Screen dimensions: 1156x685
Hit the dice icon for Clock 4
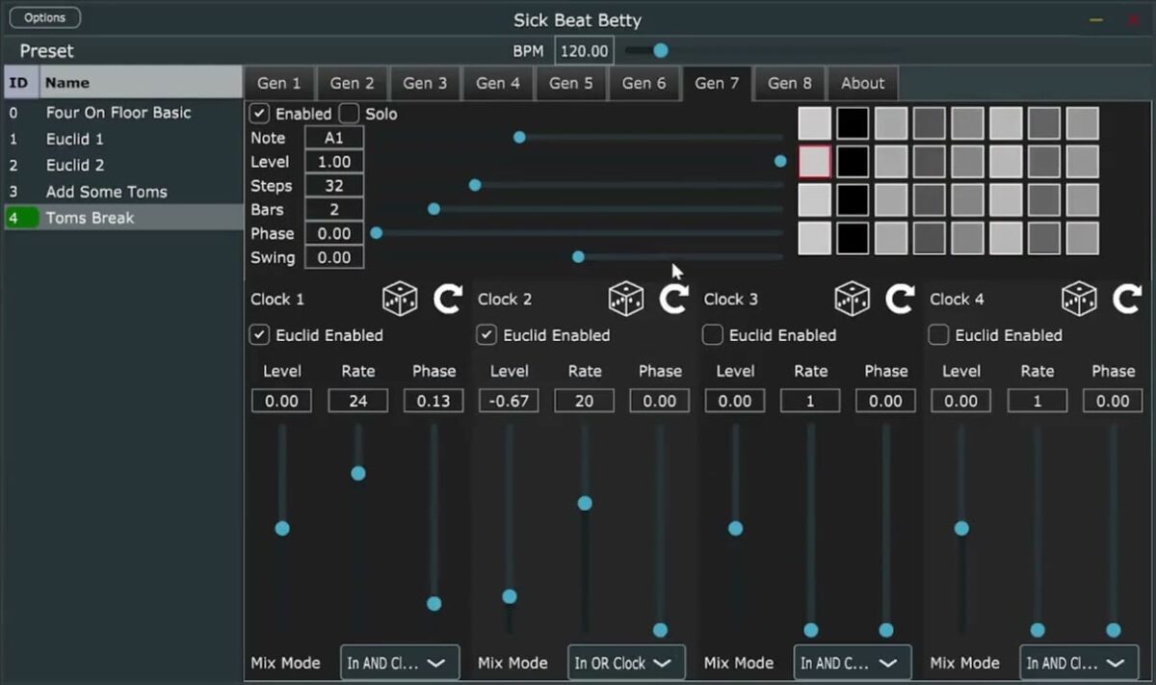pyautogui.click(x=1078, y=298)
